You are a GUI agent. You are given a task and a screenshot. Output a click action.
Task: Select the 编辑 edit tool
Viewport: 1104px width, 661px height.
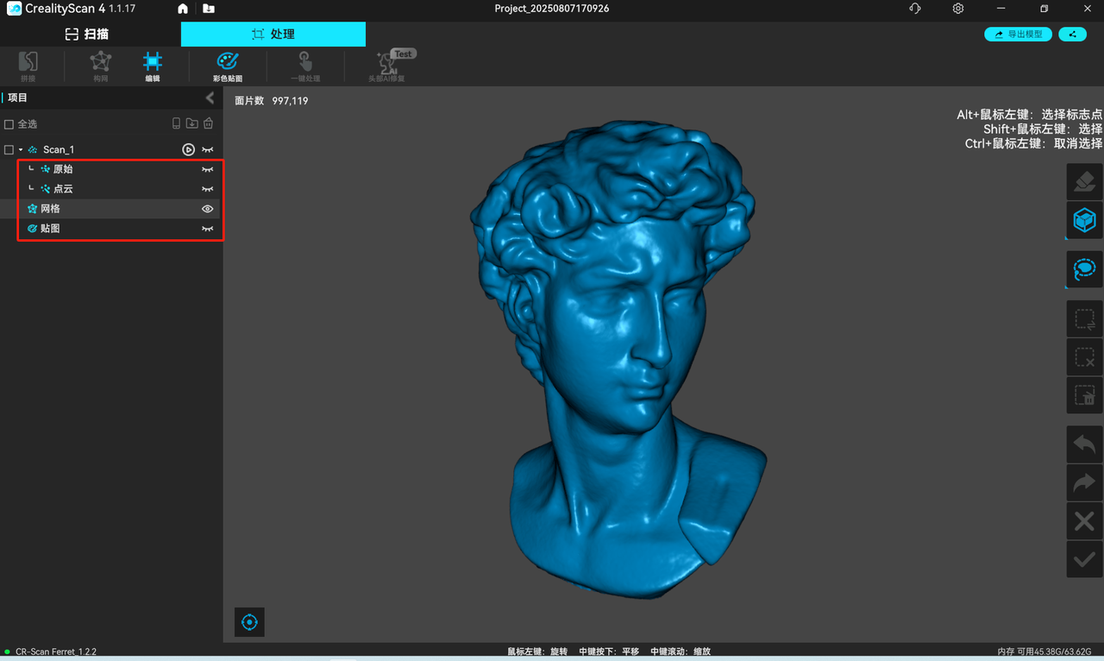[x=152, y=66]
